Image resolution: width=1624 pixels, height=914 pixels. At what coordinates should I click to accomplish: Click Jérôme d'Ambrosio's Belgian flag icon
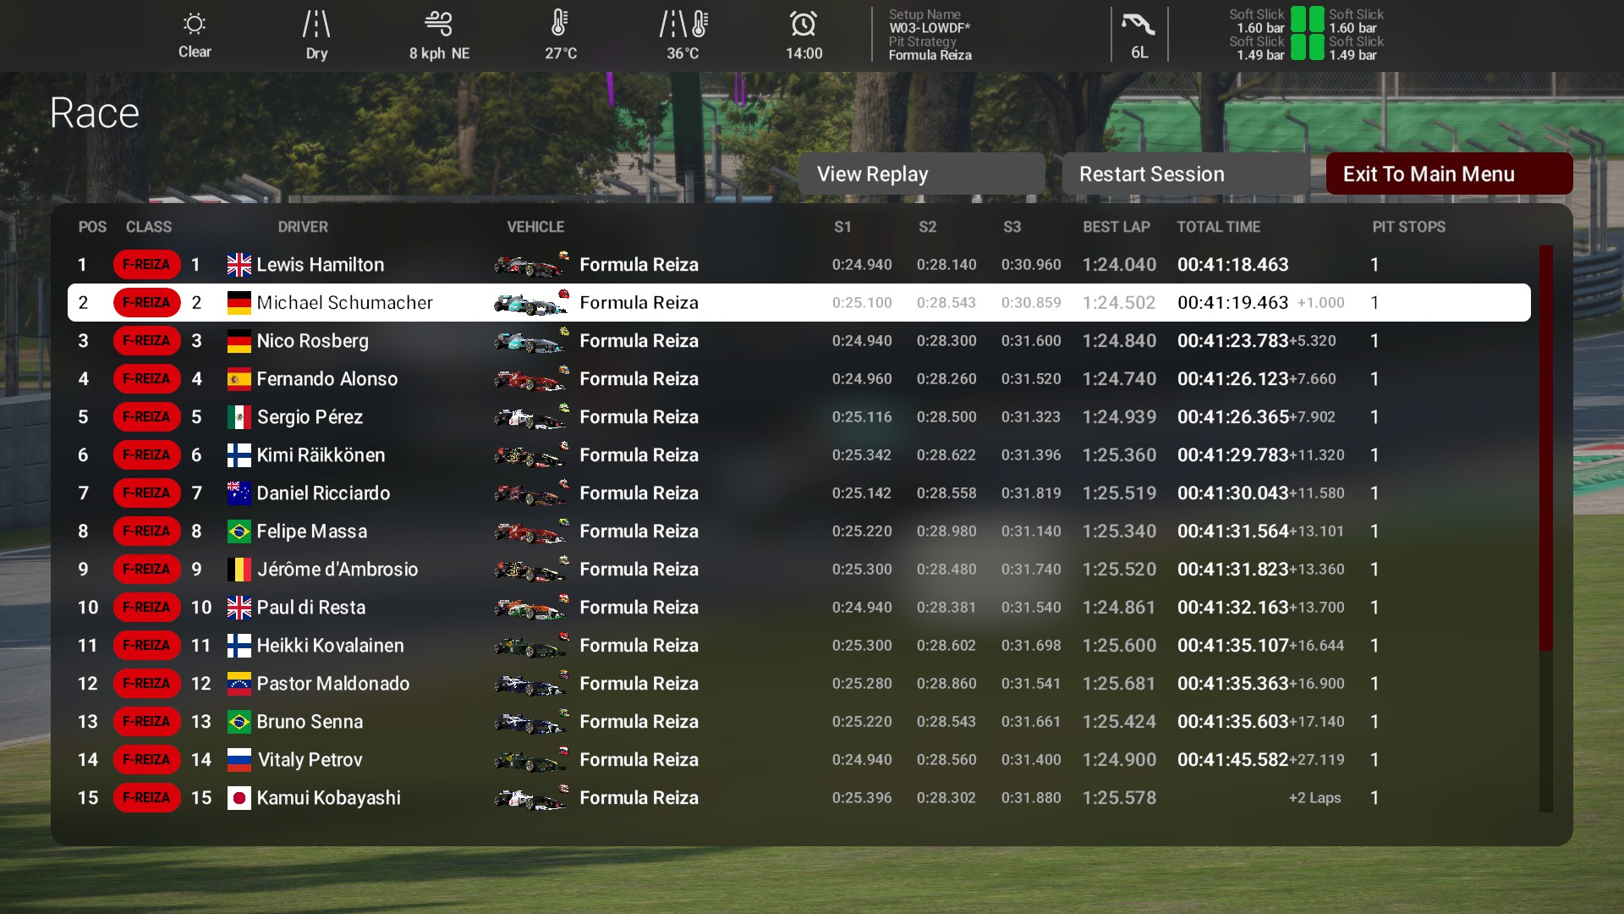click(x=239, y=570)
